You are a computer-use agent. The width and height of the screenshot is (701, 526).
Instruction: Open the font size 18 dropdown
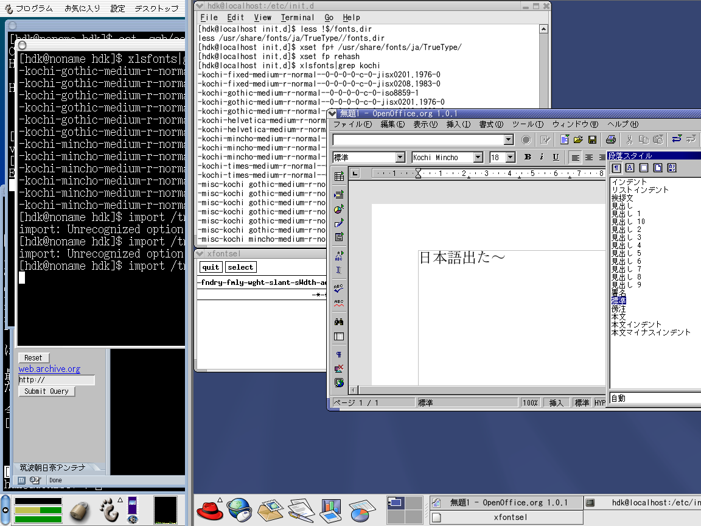click(510, 157)
